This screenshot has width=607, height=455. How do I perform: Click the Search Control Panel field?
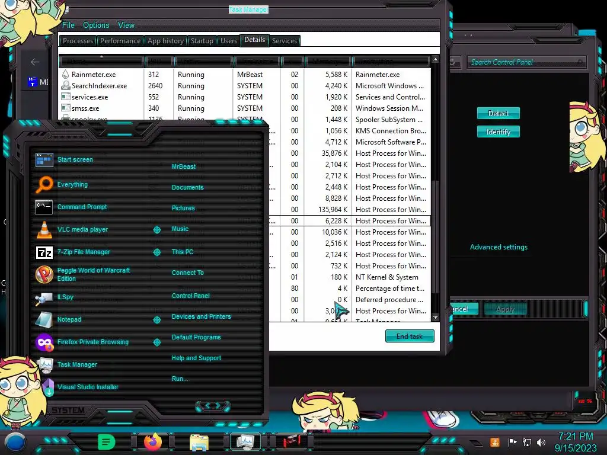click(x=526, y=62)
